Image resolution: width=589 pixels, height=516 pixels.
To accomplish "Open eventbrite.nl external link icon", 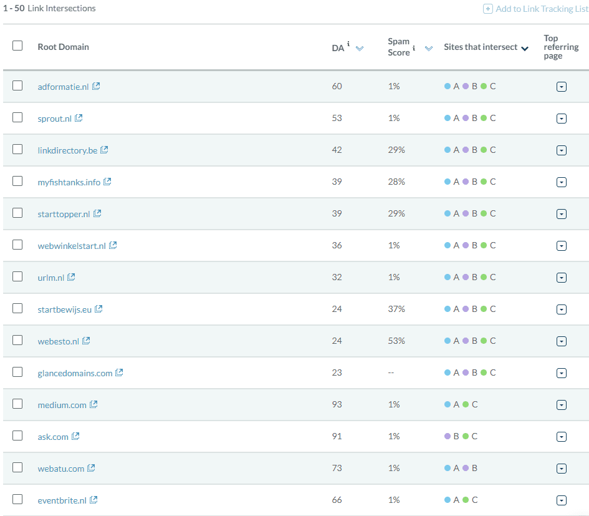I will pos(93,500).
